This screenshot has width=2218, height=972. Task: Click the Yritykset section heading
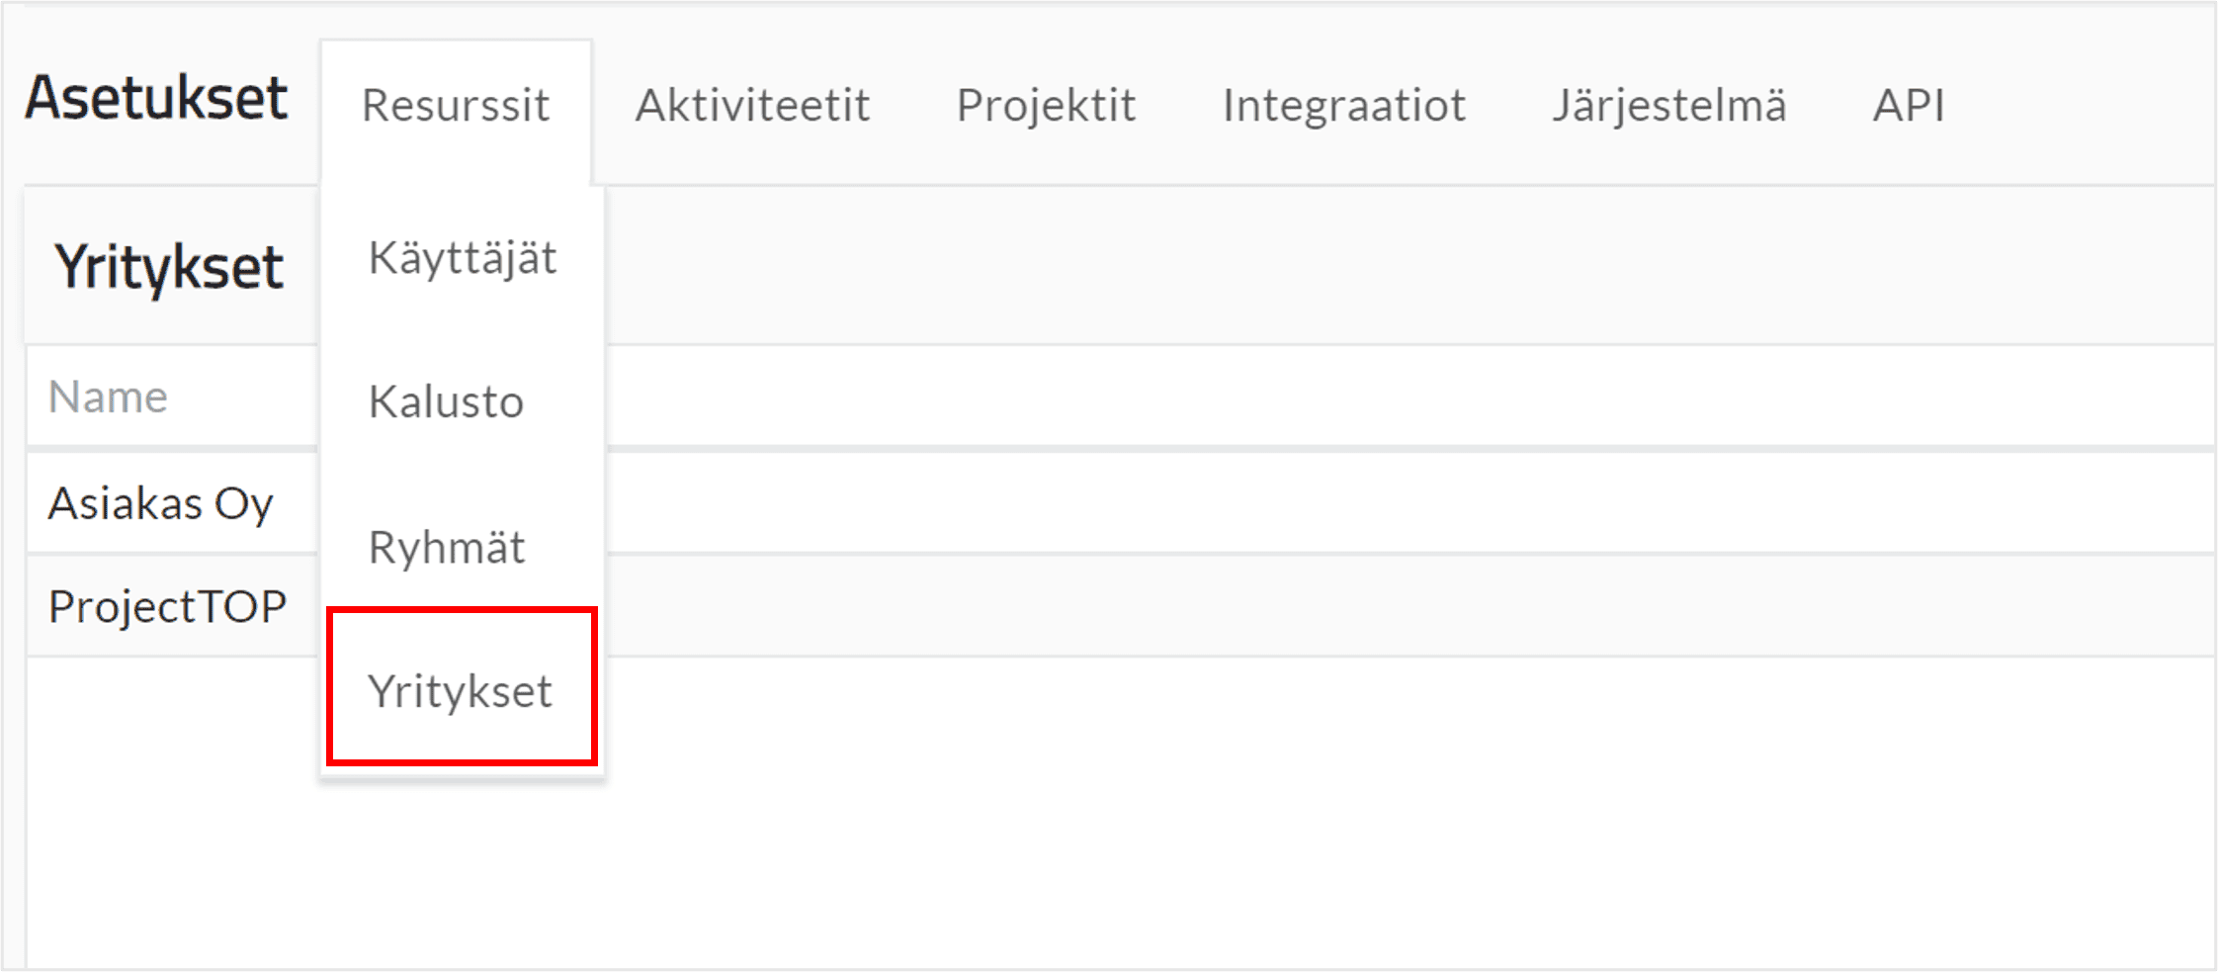(x=169, y=267)
